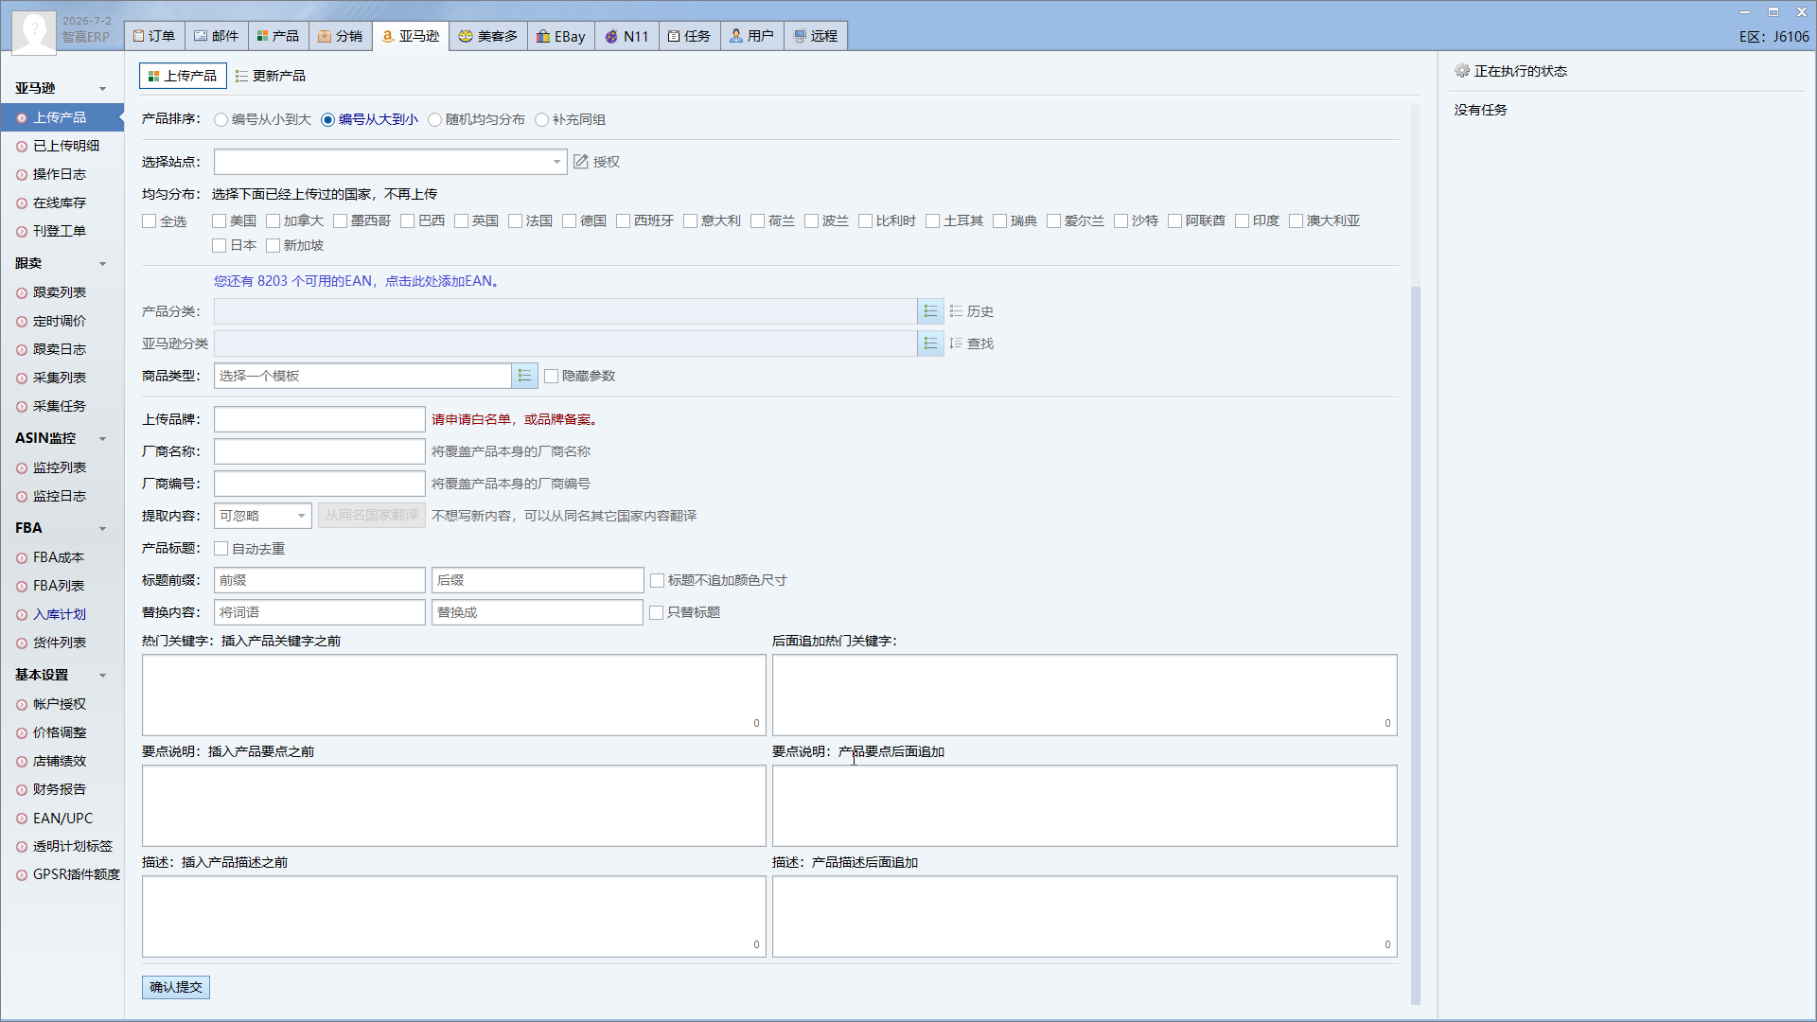1817x1022 pixels.
Task: Select 随机均匀分布 radio option
Action: pyautogui.click(x=434, y=120)
